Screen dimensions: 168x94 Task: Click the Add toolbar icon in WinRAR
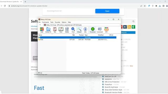coord(42,30)
